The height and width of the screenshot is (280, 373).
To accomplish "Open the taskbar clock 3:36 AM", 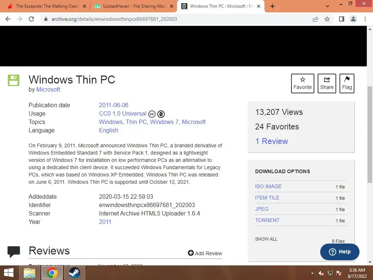I will (357, 273).
